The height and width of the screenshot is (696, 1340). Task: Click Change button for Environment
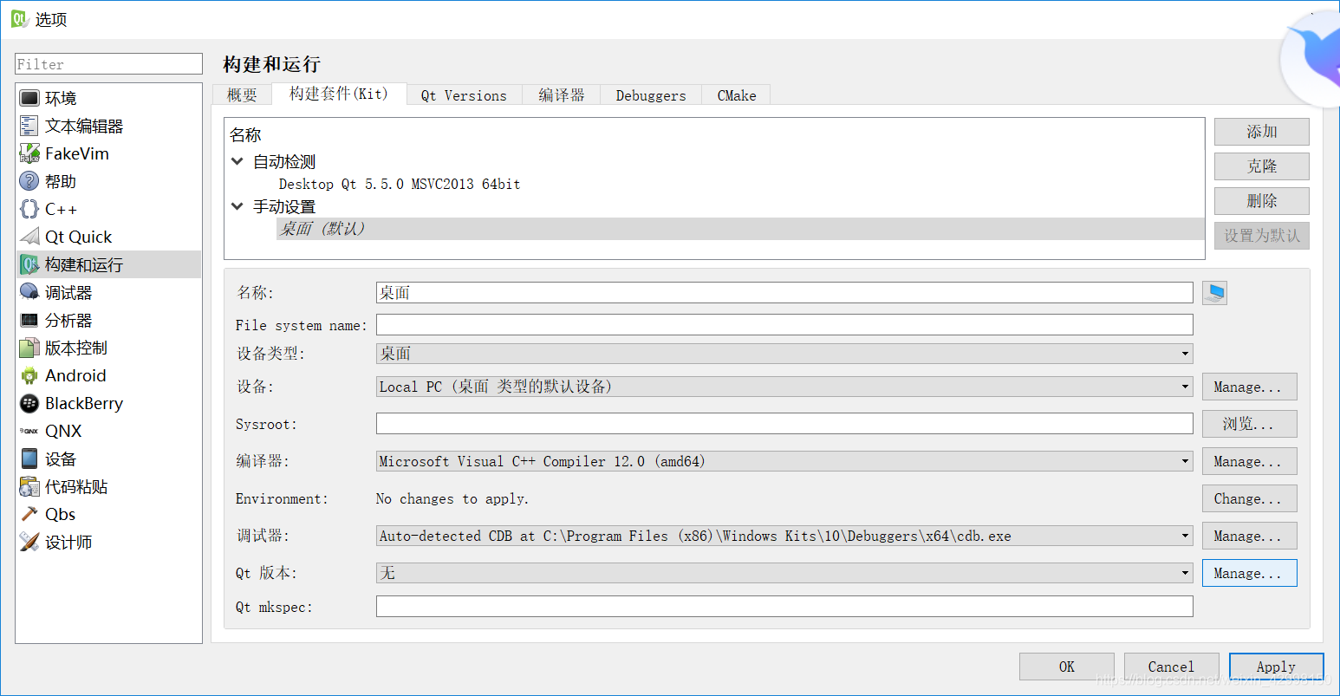1249,498
